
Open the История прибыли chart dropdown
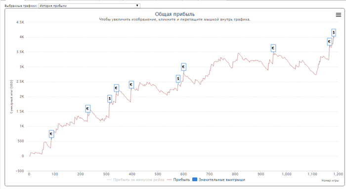click(x=89, y=6)
